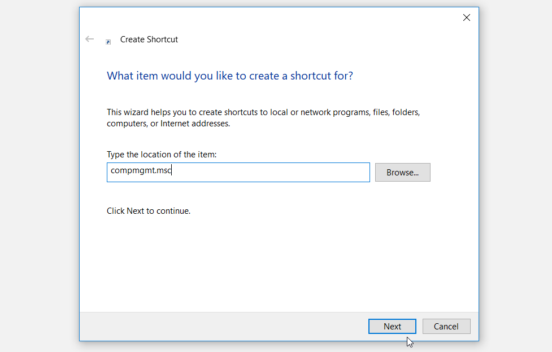Cancel the shortcut wizard

coord(446,326)
